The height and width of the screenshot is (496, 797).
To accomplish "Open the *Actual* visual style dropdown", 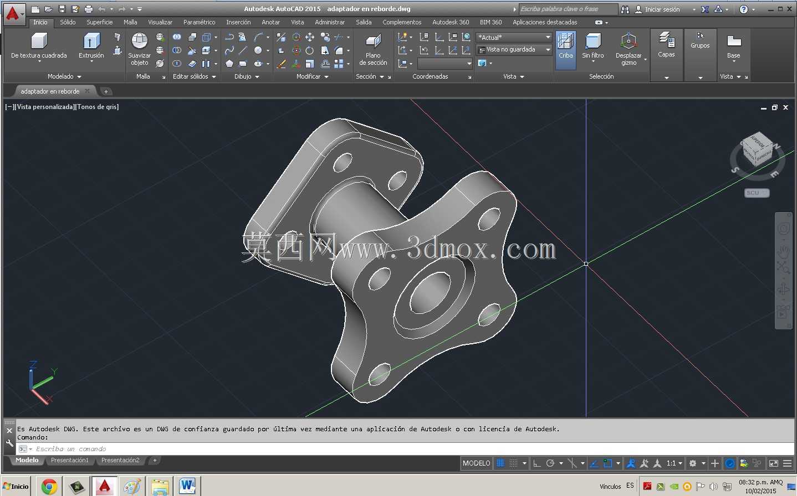I will [514, 37].
